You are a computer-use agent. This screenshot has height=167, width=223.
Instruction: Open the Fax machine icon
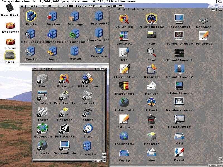click(152, 35)
